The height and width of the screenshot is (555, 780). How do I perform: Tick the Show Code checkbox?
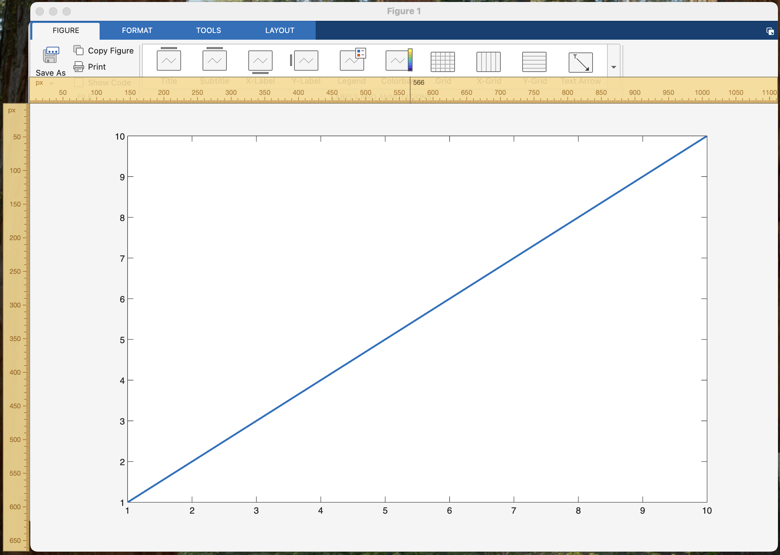point(79,83)
